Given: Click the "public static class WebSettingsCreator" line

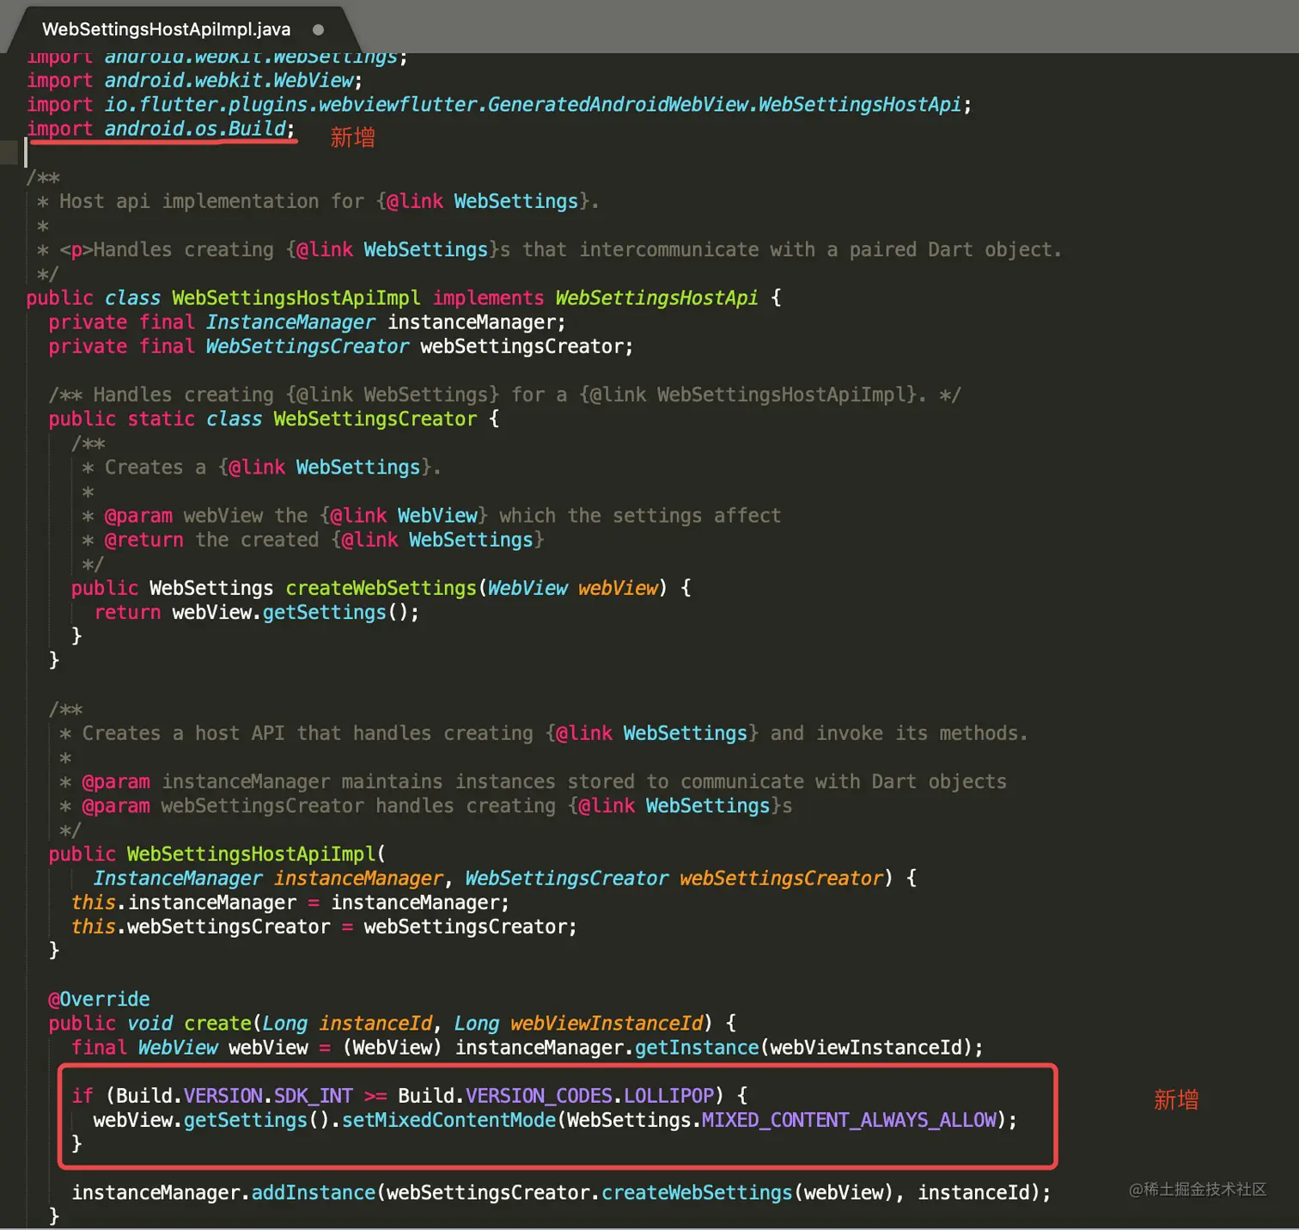Looking at the screenshot, I should [274, 419].
